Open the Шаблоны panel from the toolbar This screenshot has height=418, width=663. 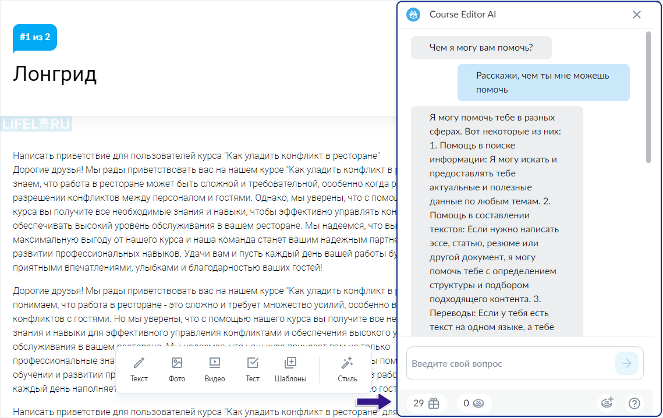tap(290, 370)
